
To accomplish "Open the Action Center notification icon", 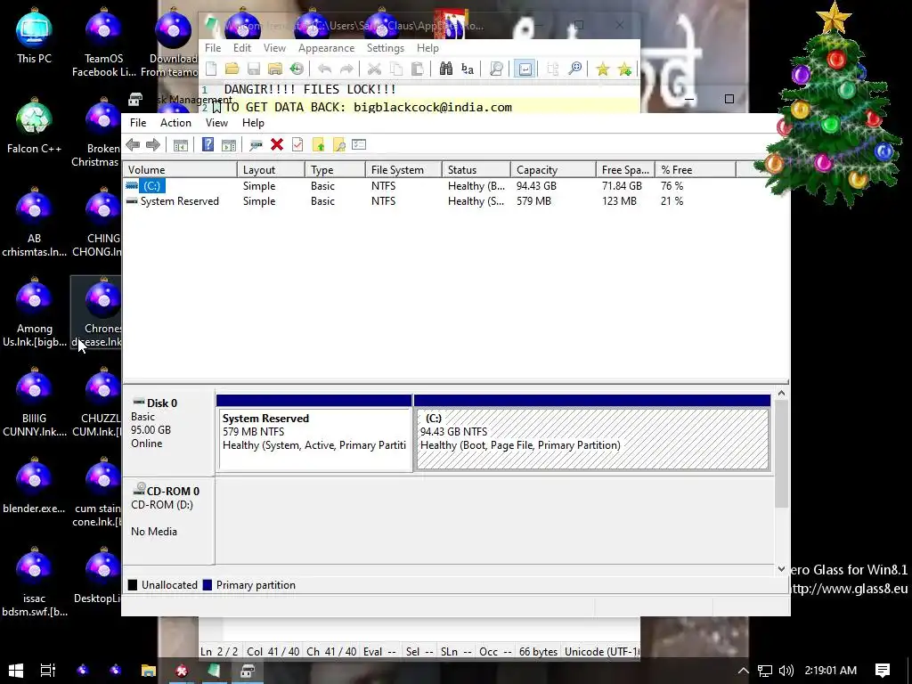I will (883, 671).
